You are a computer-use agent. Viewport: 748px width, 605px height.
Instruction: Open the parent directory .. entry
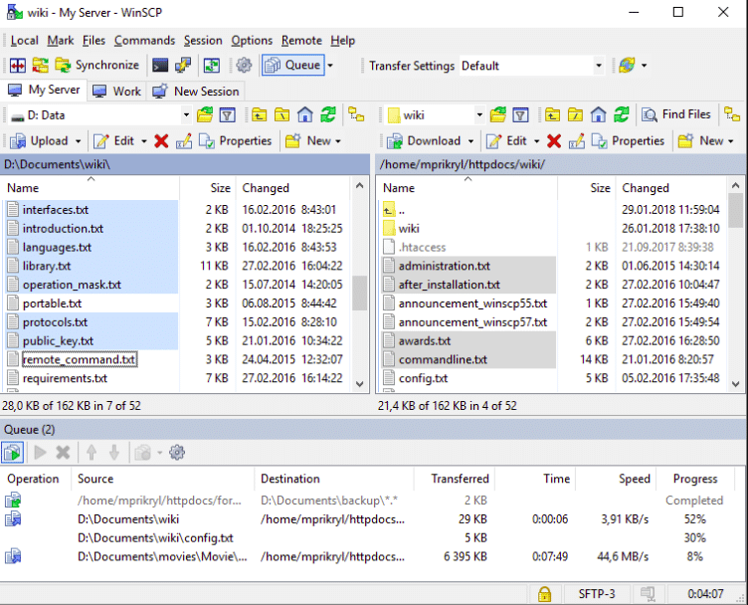(x=402, y=210)
